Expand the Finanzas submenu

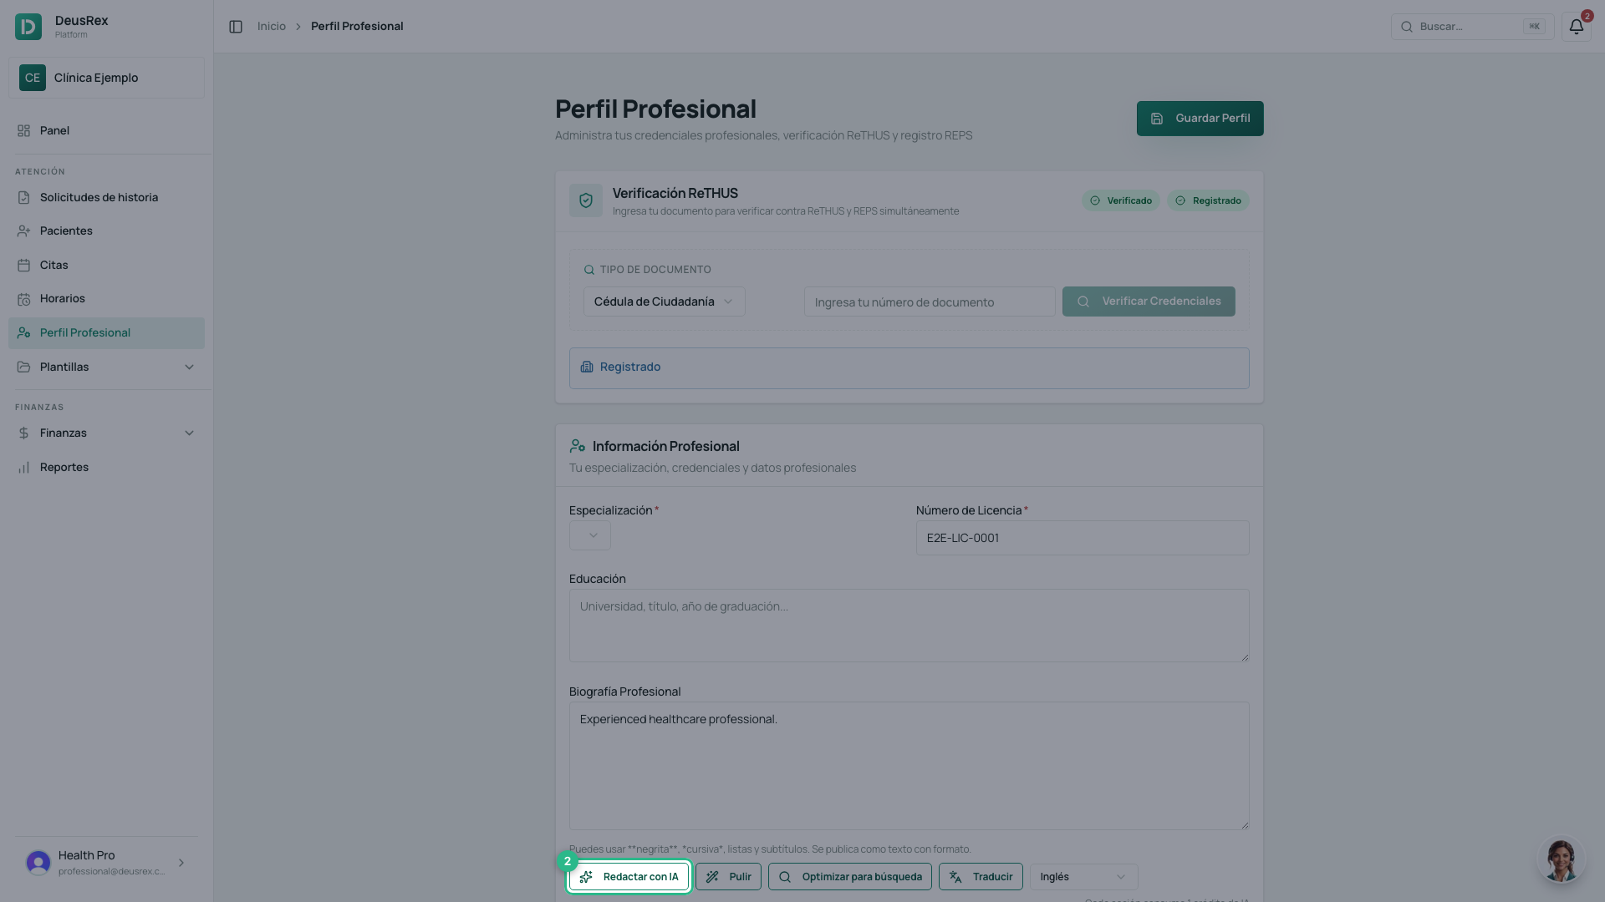click(x=106, y=433)
